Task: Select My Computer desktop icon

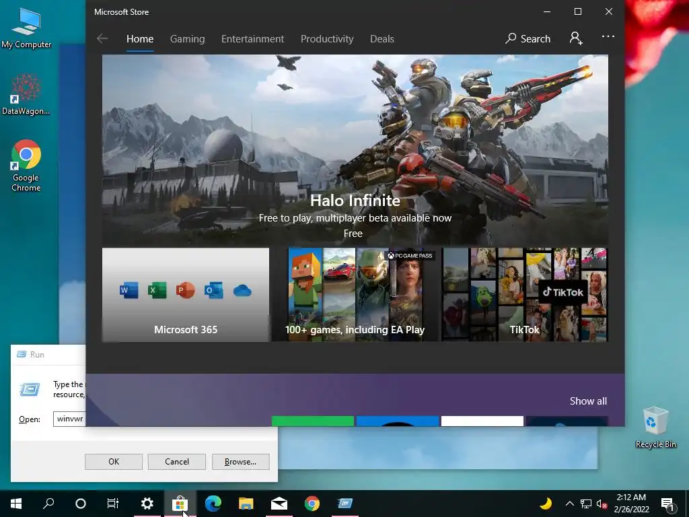Action: 26,28
